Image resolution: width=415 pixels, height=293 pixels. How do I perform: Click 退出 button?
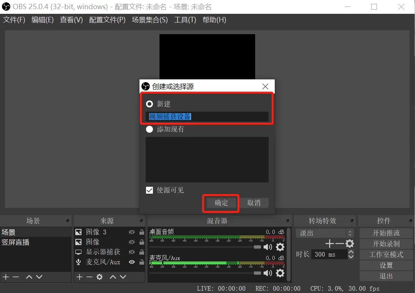[x=386, y=277]
